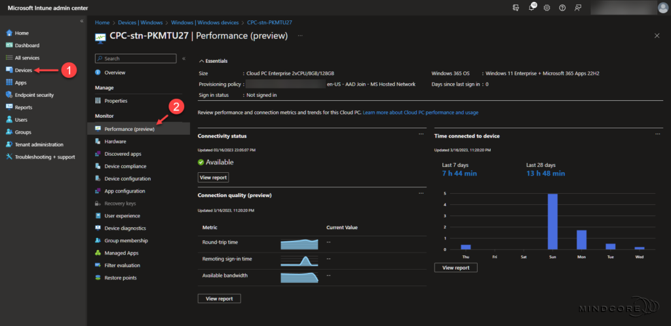Open Filter evaluation

click(122, 265)
